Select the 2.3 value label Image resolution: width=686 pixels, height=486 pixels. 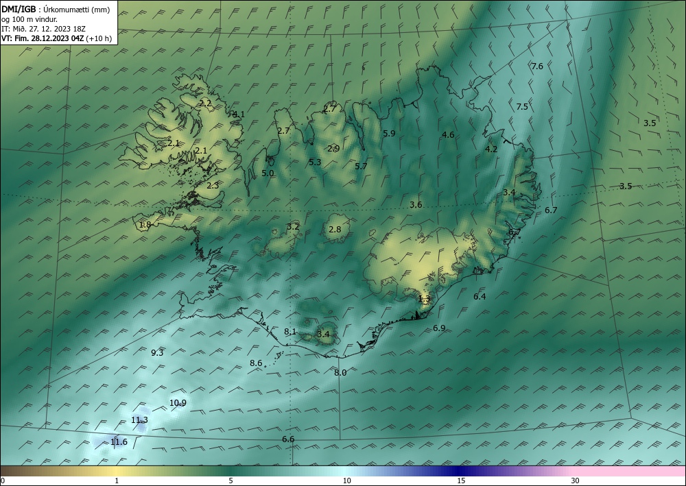pos(213,185)
